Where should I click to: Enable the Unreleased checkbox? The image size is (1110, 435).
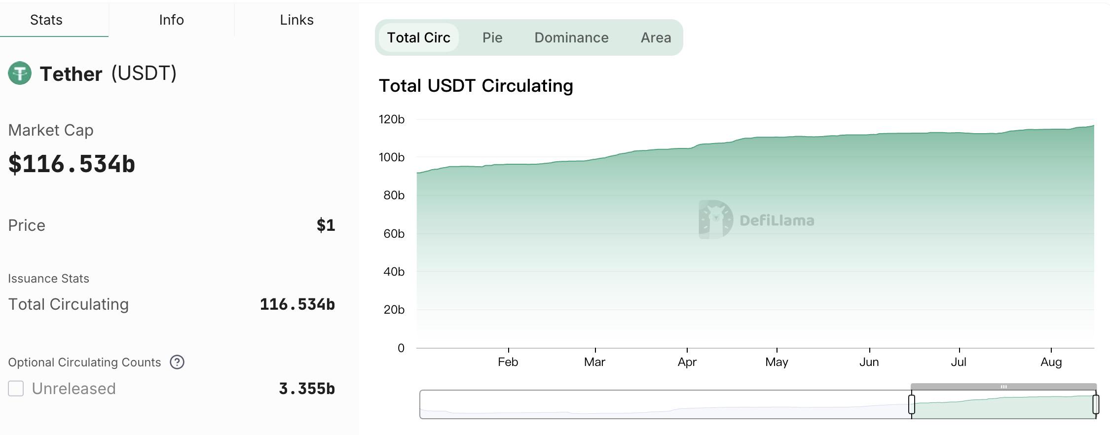click(x=16, y=389)
